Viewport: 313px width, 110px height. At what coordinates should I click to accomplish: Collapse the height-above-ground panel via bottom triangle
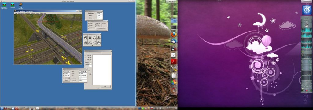98,30
